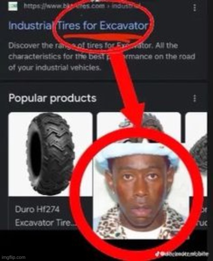
Task: Open the three-dot menu beside the tires result
Action: tap(195, 8)
